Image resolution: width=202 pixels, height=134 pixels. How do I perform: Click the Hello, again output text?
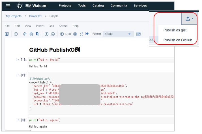tap(38, 127)
